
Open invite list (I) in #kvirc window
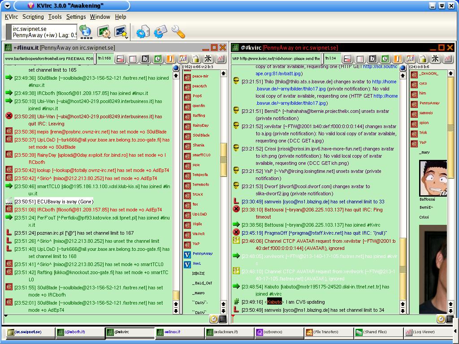click(398, 59)
